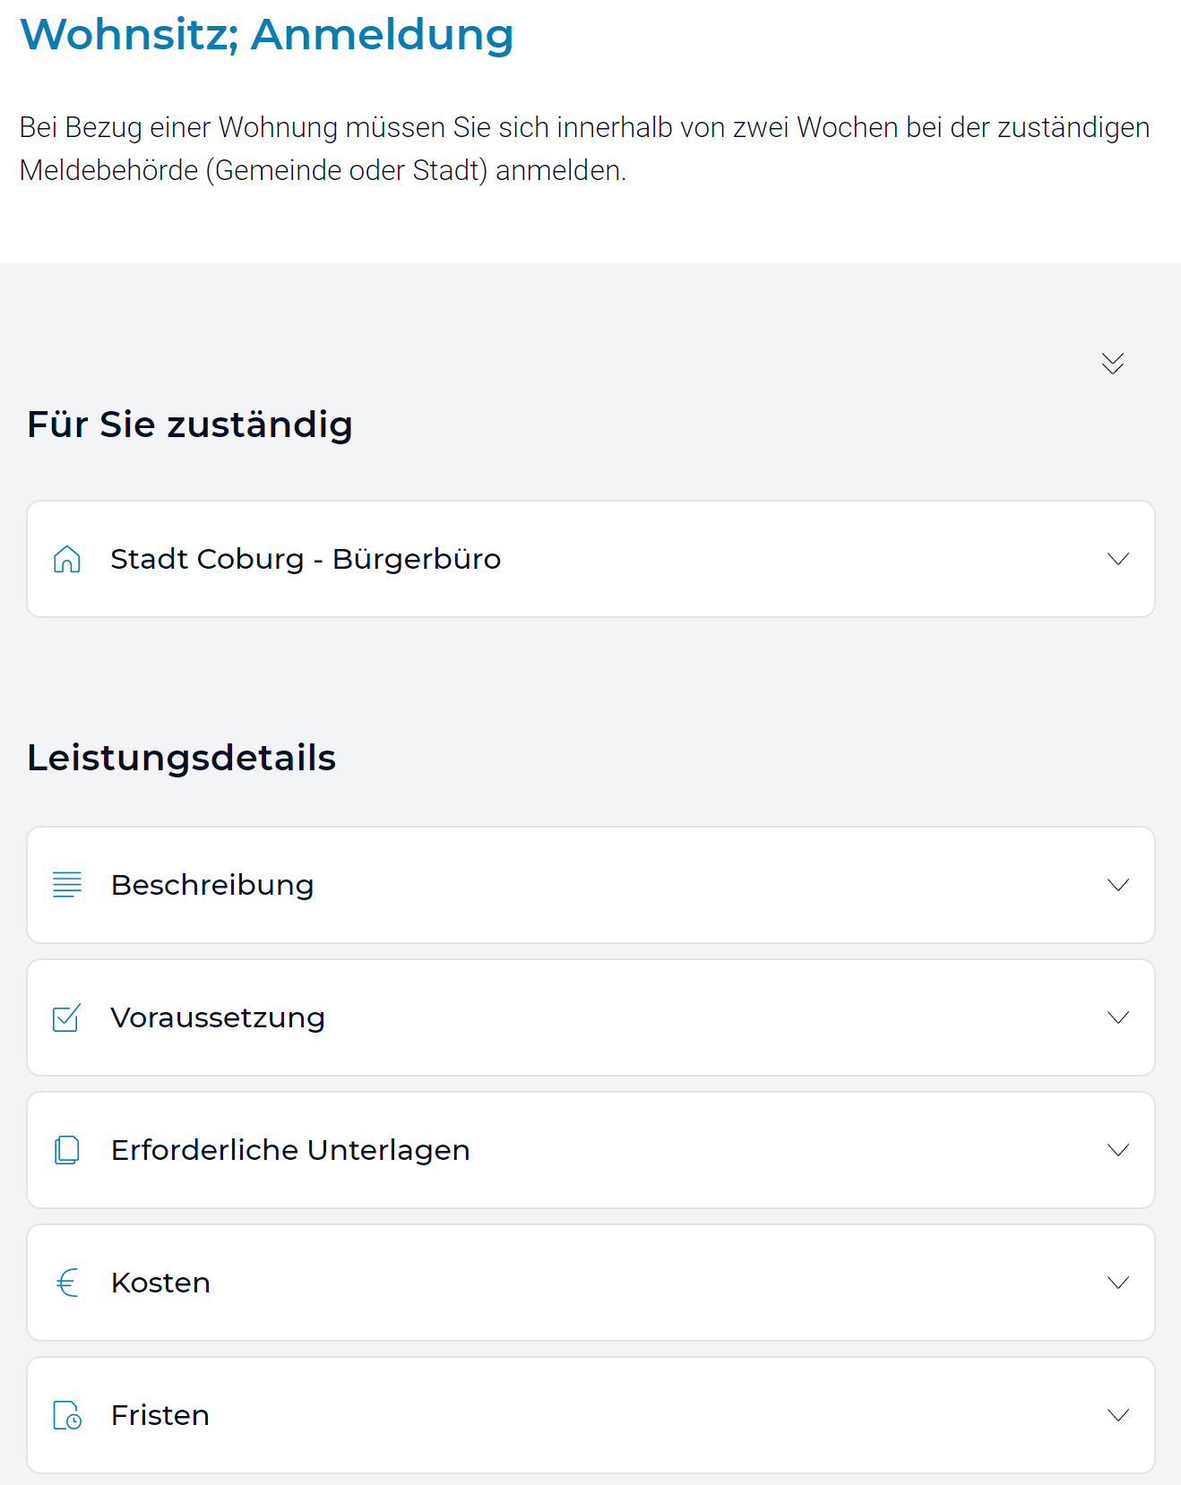Select the Kosten accordion title
This screenshot has width=1181, height=1485.
click(x=160, y=1283)
